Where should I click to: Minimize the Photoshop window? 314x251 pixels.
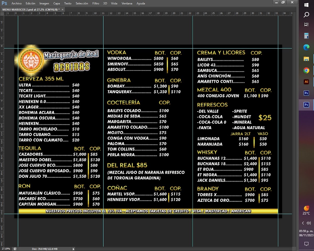pyautogui.click(x=276, y=2)
